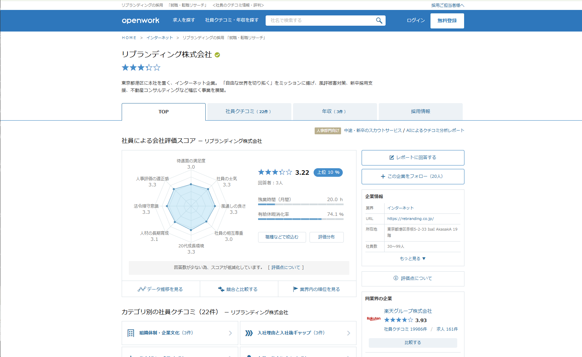This screenshot has height=357, width=582.
Task: Open the 採用情報 tab
Action: pyautogui.click(x=421, y=112)
